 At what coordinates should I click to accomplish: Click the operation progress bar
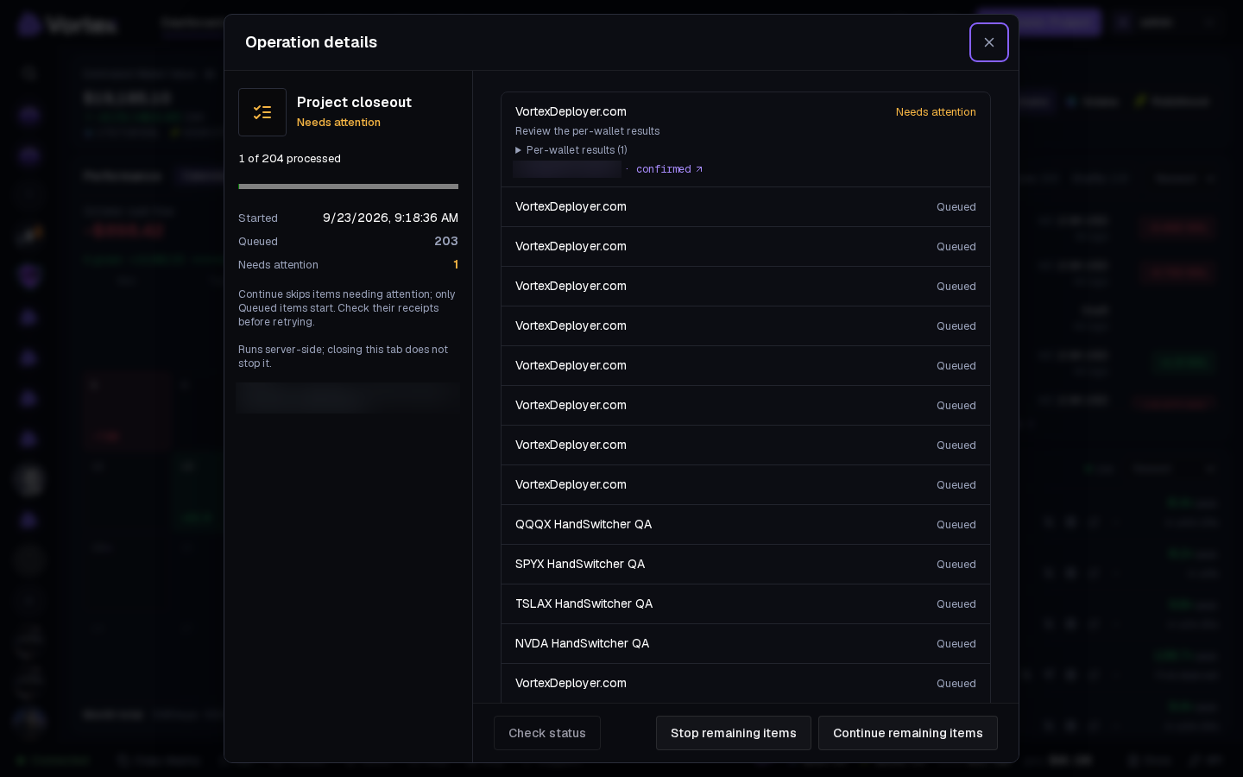coord(348,186)
